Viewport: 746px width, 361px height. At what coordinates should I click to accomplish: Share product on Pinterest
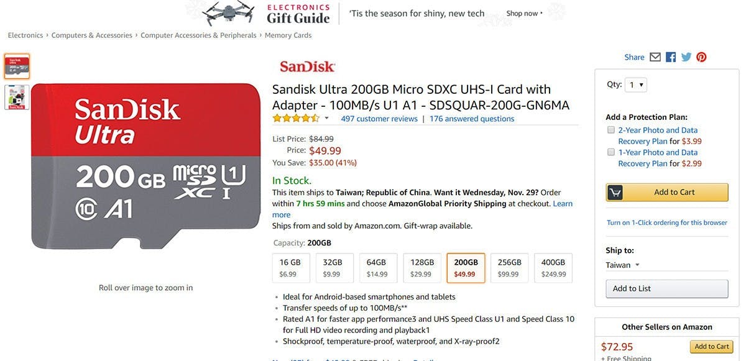coord(701,57)
